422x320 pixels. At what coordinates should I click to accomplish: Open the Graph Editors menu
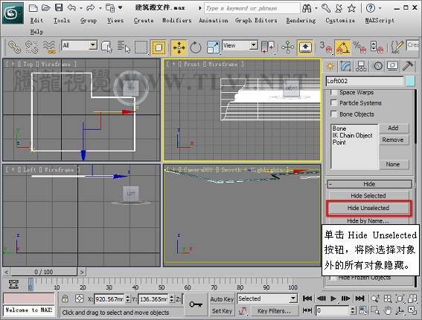click(256, 20)
